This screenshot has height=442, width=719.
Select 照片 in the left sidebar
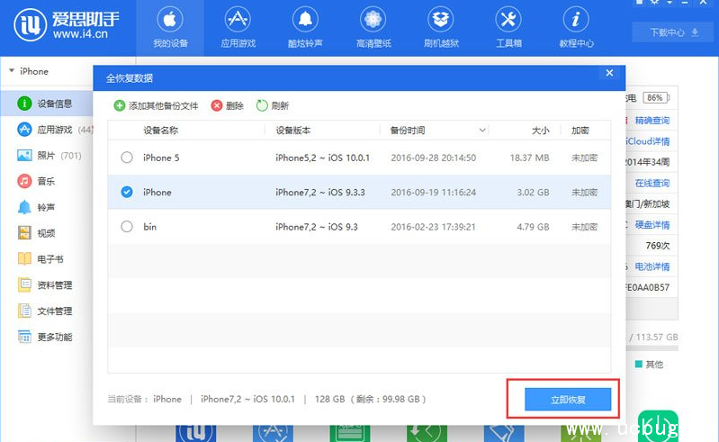tap(45, 156)
